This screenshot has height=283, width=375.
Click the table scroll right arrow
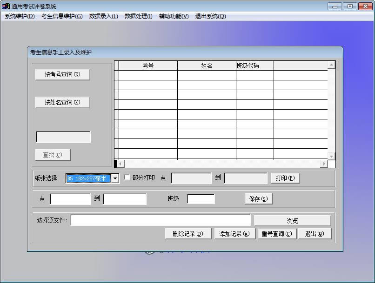(x=324, y=164)
